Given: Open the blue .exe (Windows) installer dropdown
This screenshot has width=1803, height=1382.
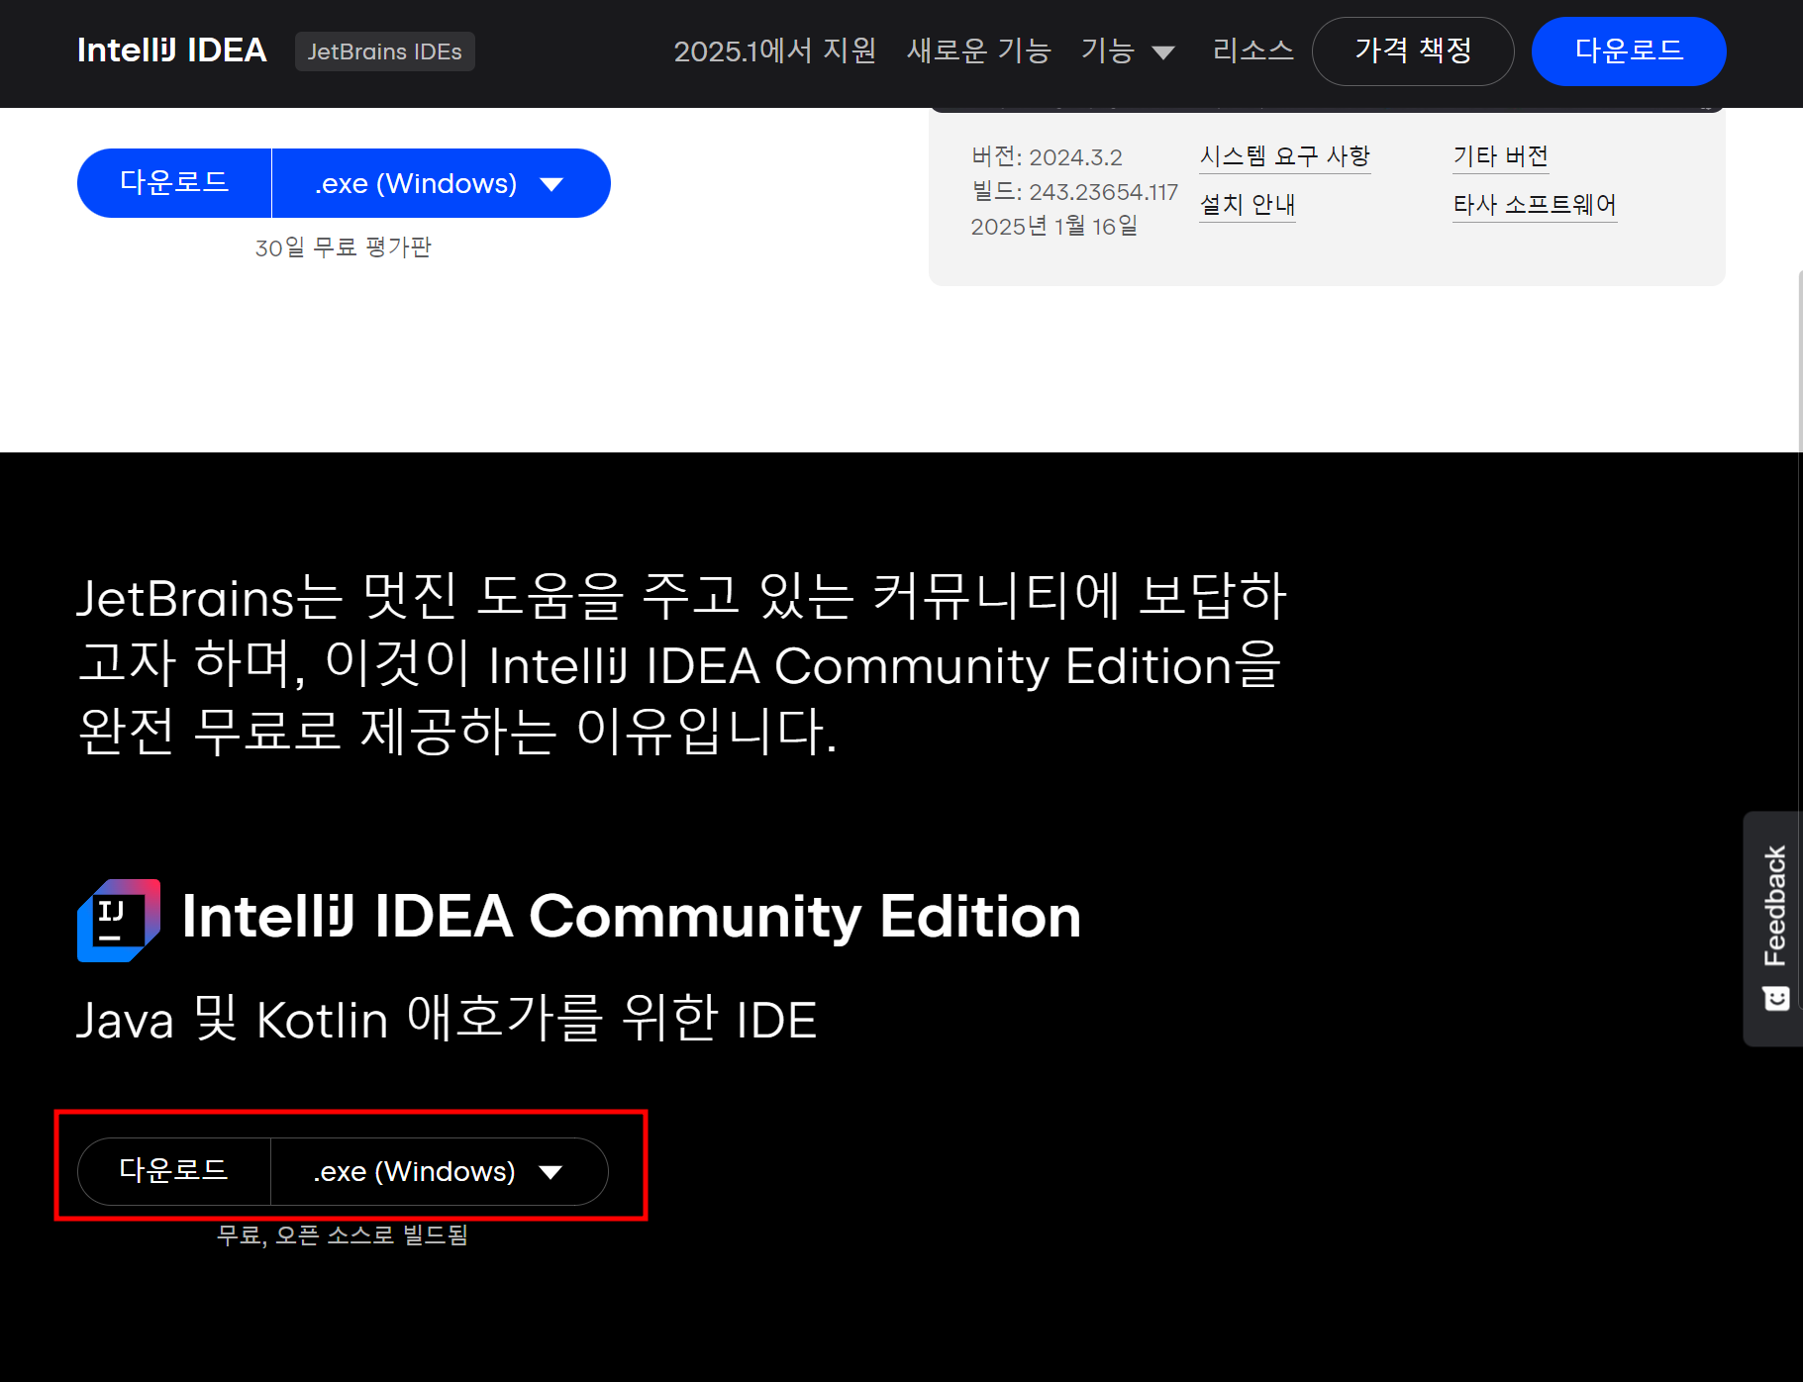Looking at the screenshot, I should tap(441, 183).
